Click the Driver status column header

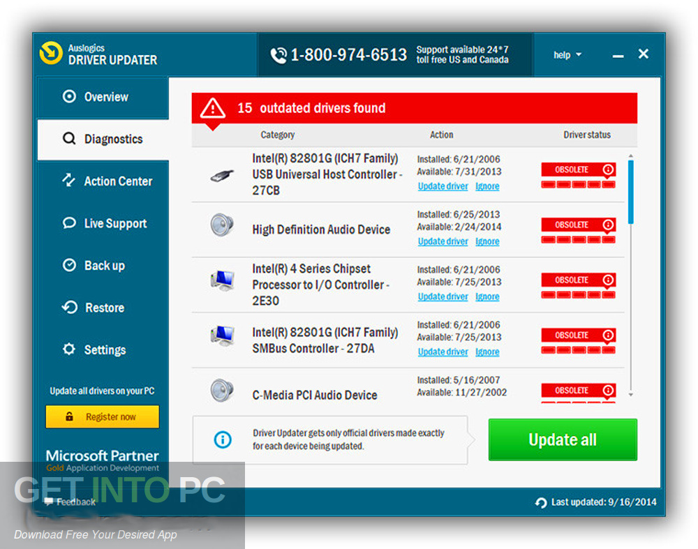coord(587,135)
